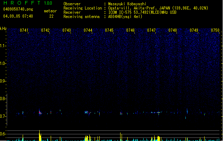Click the Receiving Location label
The width and height of the screenshot is (223, 141).
point(83,8)
